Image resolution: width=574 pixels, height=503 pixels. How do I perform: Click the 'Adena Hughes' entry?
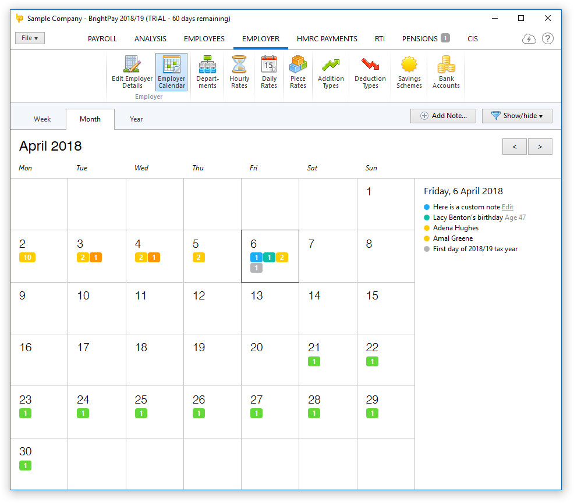click(456, 228)
